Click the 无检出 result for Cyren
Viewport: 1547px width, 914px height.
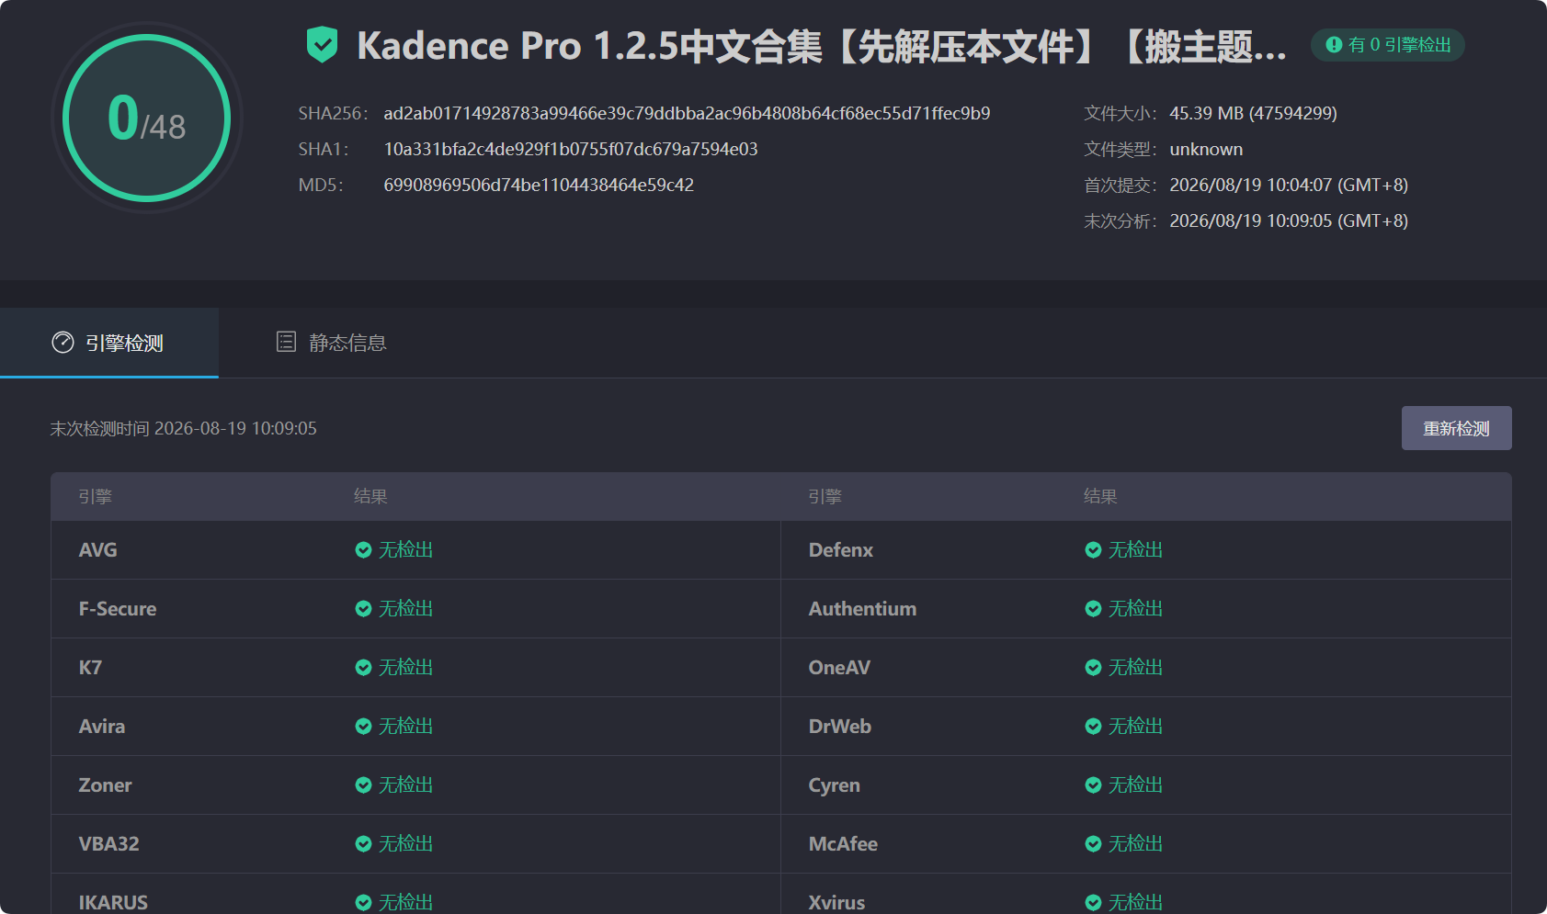pos(1135,785)
